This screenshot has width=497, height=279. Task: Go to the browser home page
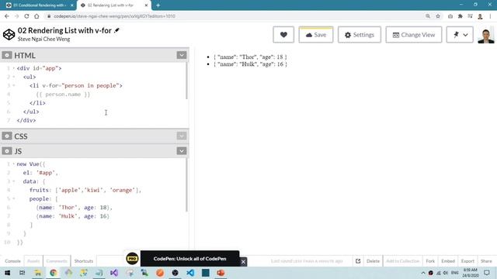[36, 16]
